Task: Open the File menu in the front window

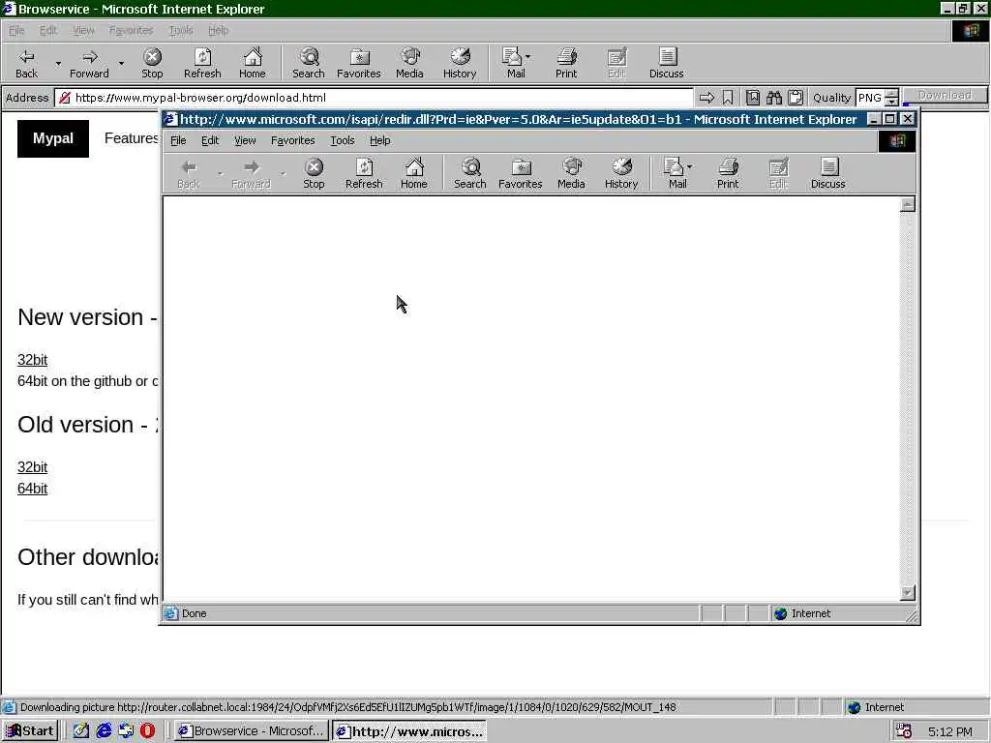Action: click(178, 140)
